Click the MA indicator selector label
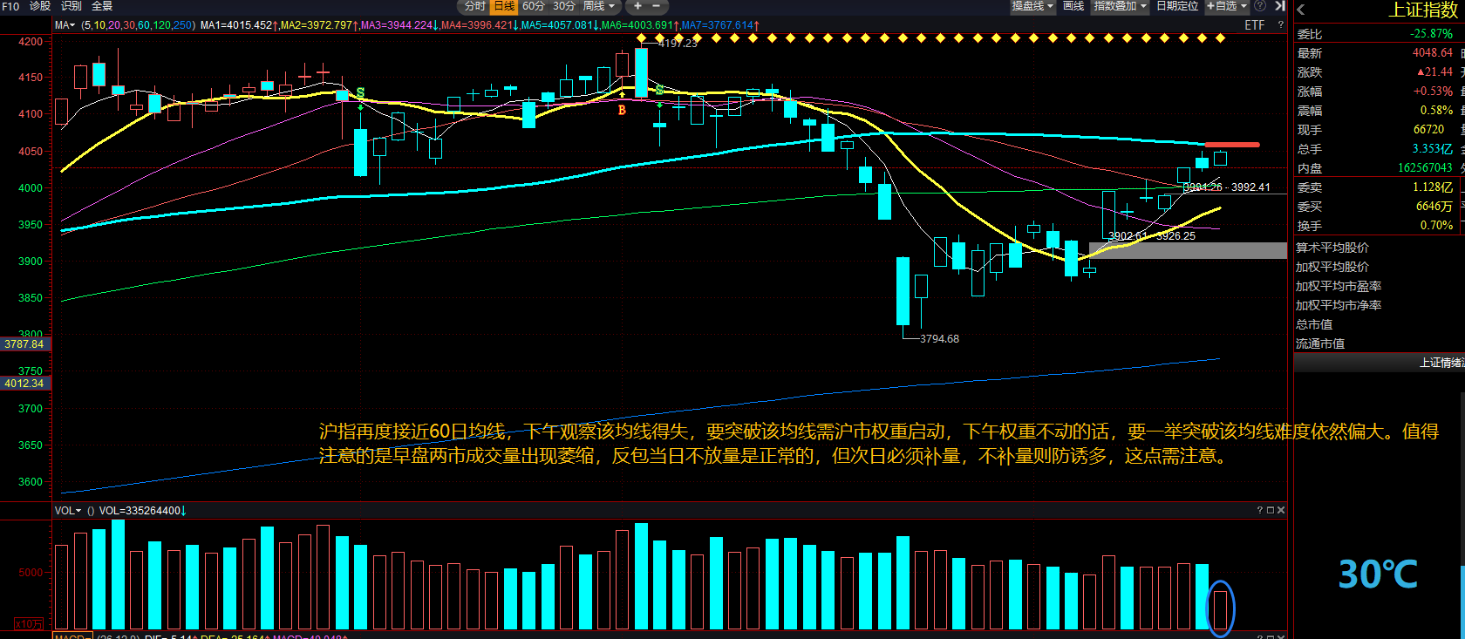Image resolution: width=1465 pixels, height=639 pixels. [65, 25]
